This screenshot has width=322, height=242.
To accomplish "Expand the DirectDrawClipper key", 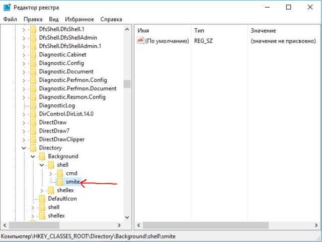I will pos(24,140).
